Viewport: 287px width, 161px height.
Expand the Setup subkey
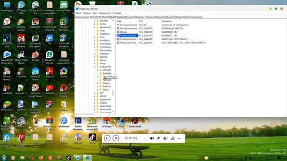coord(98,90)
